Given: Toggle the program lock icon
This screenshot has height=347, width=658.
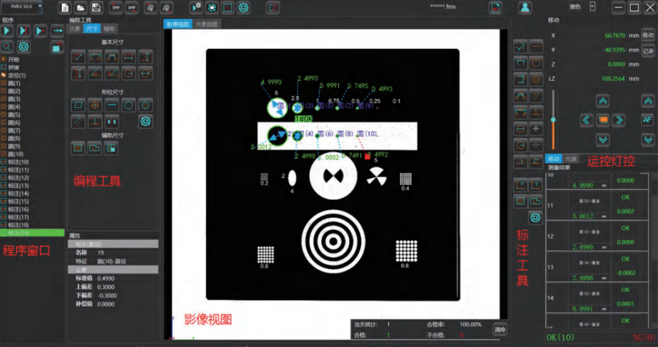Looking at the screenshot, I should coord(57,46).
